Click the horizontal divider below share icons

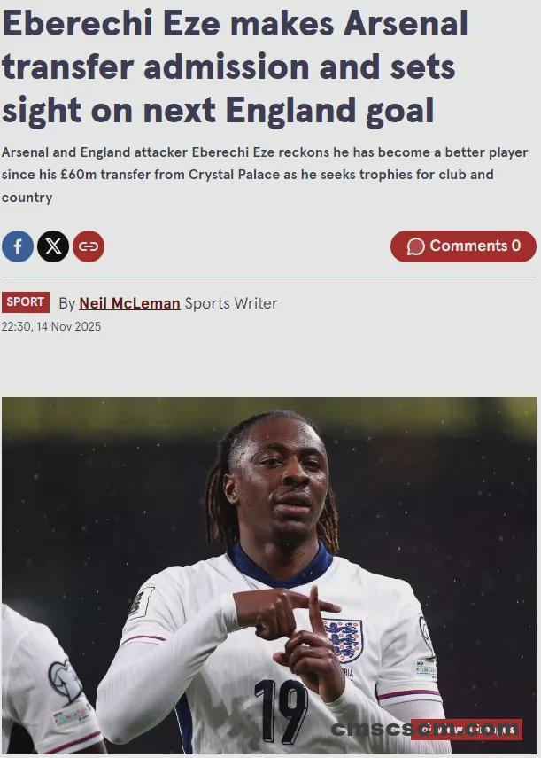[x=269, y=277]
